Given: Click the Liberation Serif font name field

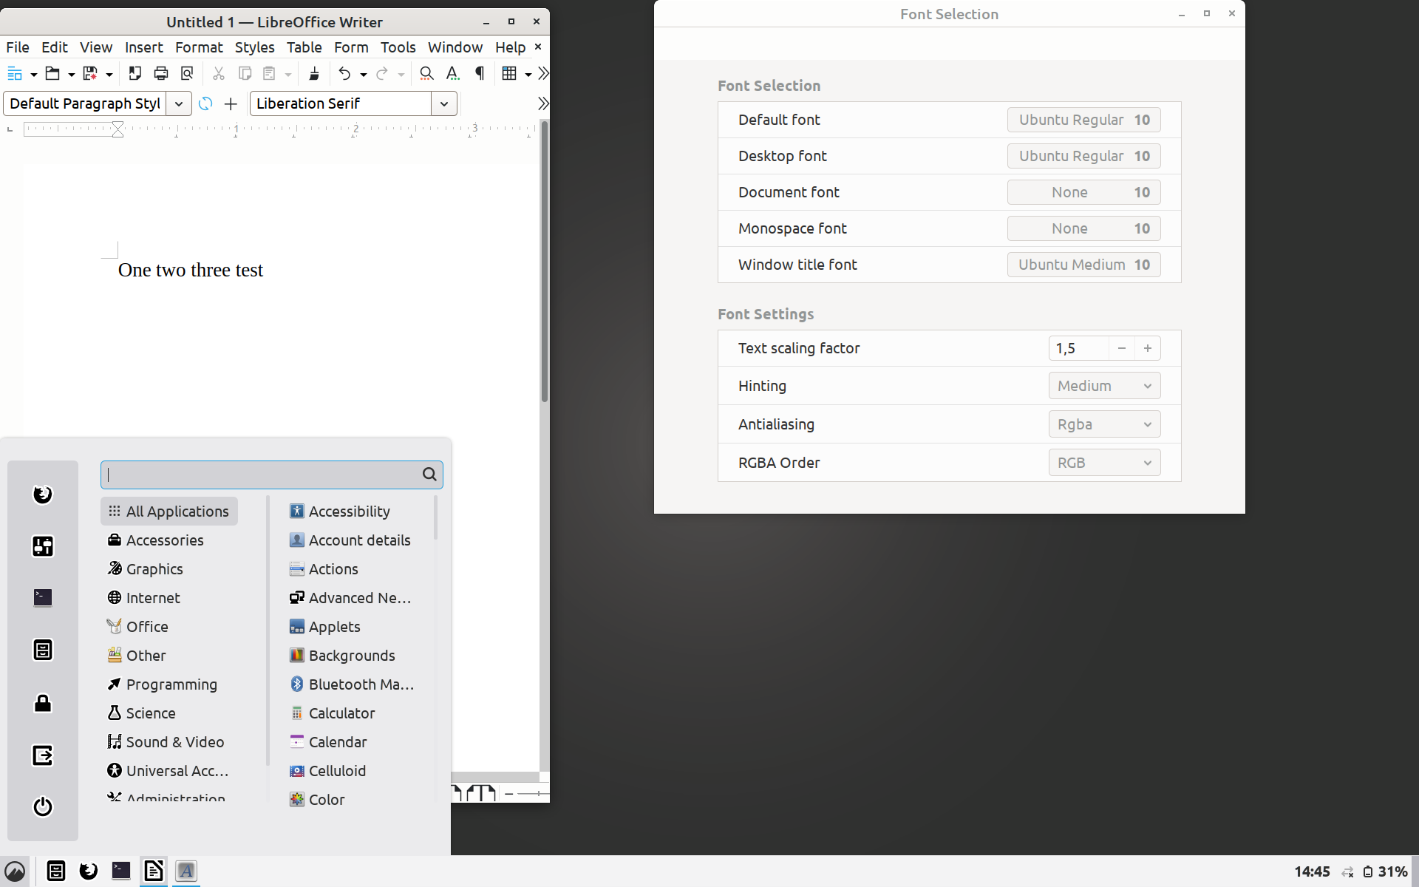Looking at the screenshot, I should [x=341, y=103].
